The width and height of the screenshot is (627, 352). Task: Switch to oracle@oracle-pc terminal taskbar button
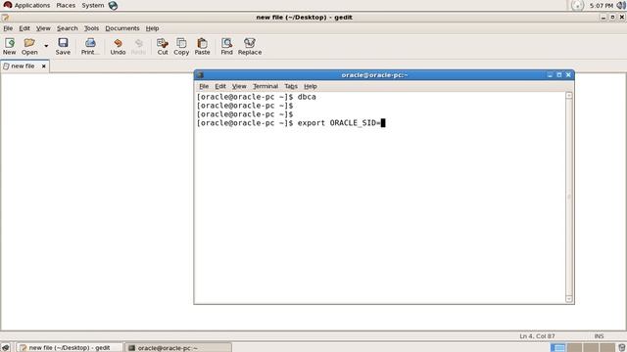tap(178, 348)
